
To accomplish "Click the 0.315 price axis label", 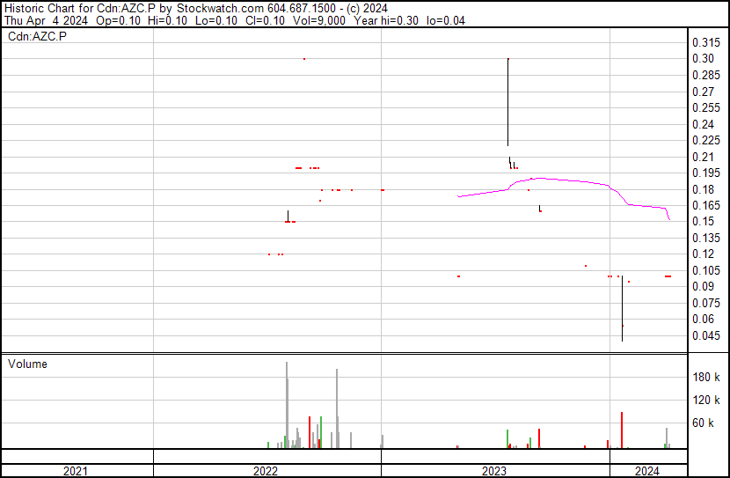I will click(705, 42).
